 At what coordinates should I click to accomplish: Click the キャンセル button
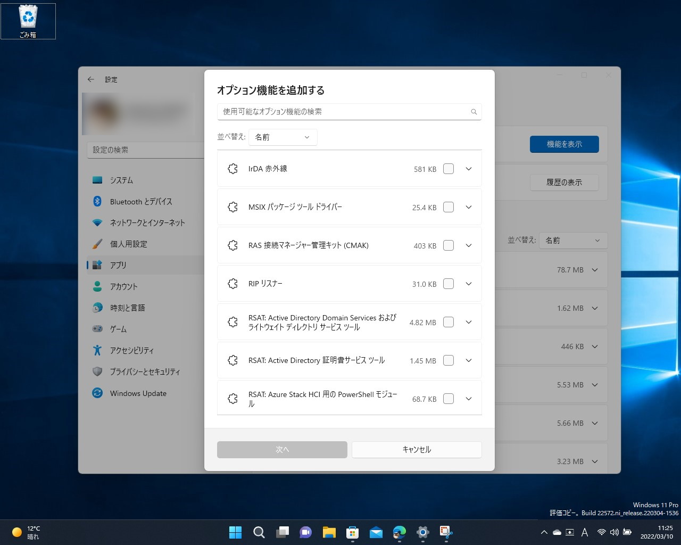click(417, 449)
